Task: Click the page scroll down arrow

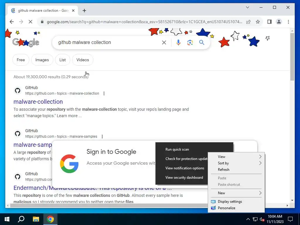Action: point(292,200)
